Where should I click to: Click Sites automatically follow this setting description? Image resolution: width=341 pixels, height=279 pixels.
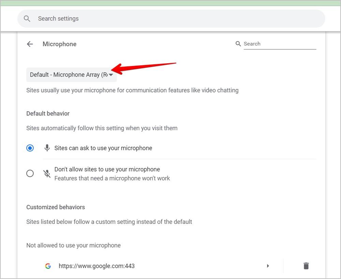click(x=102, y=128)
